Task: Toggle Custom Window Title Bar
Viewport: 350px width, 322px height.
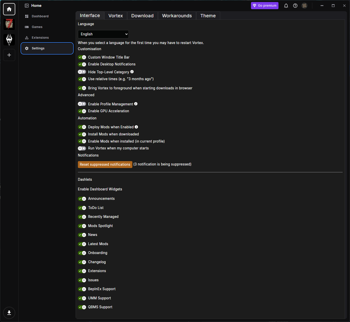Action: [82, 57]
